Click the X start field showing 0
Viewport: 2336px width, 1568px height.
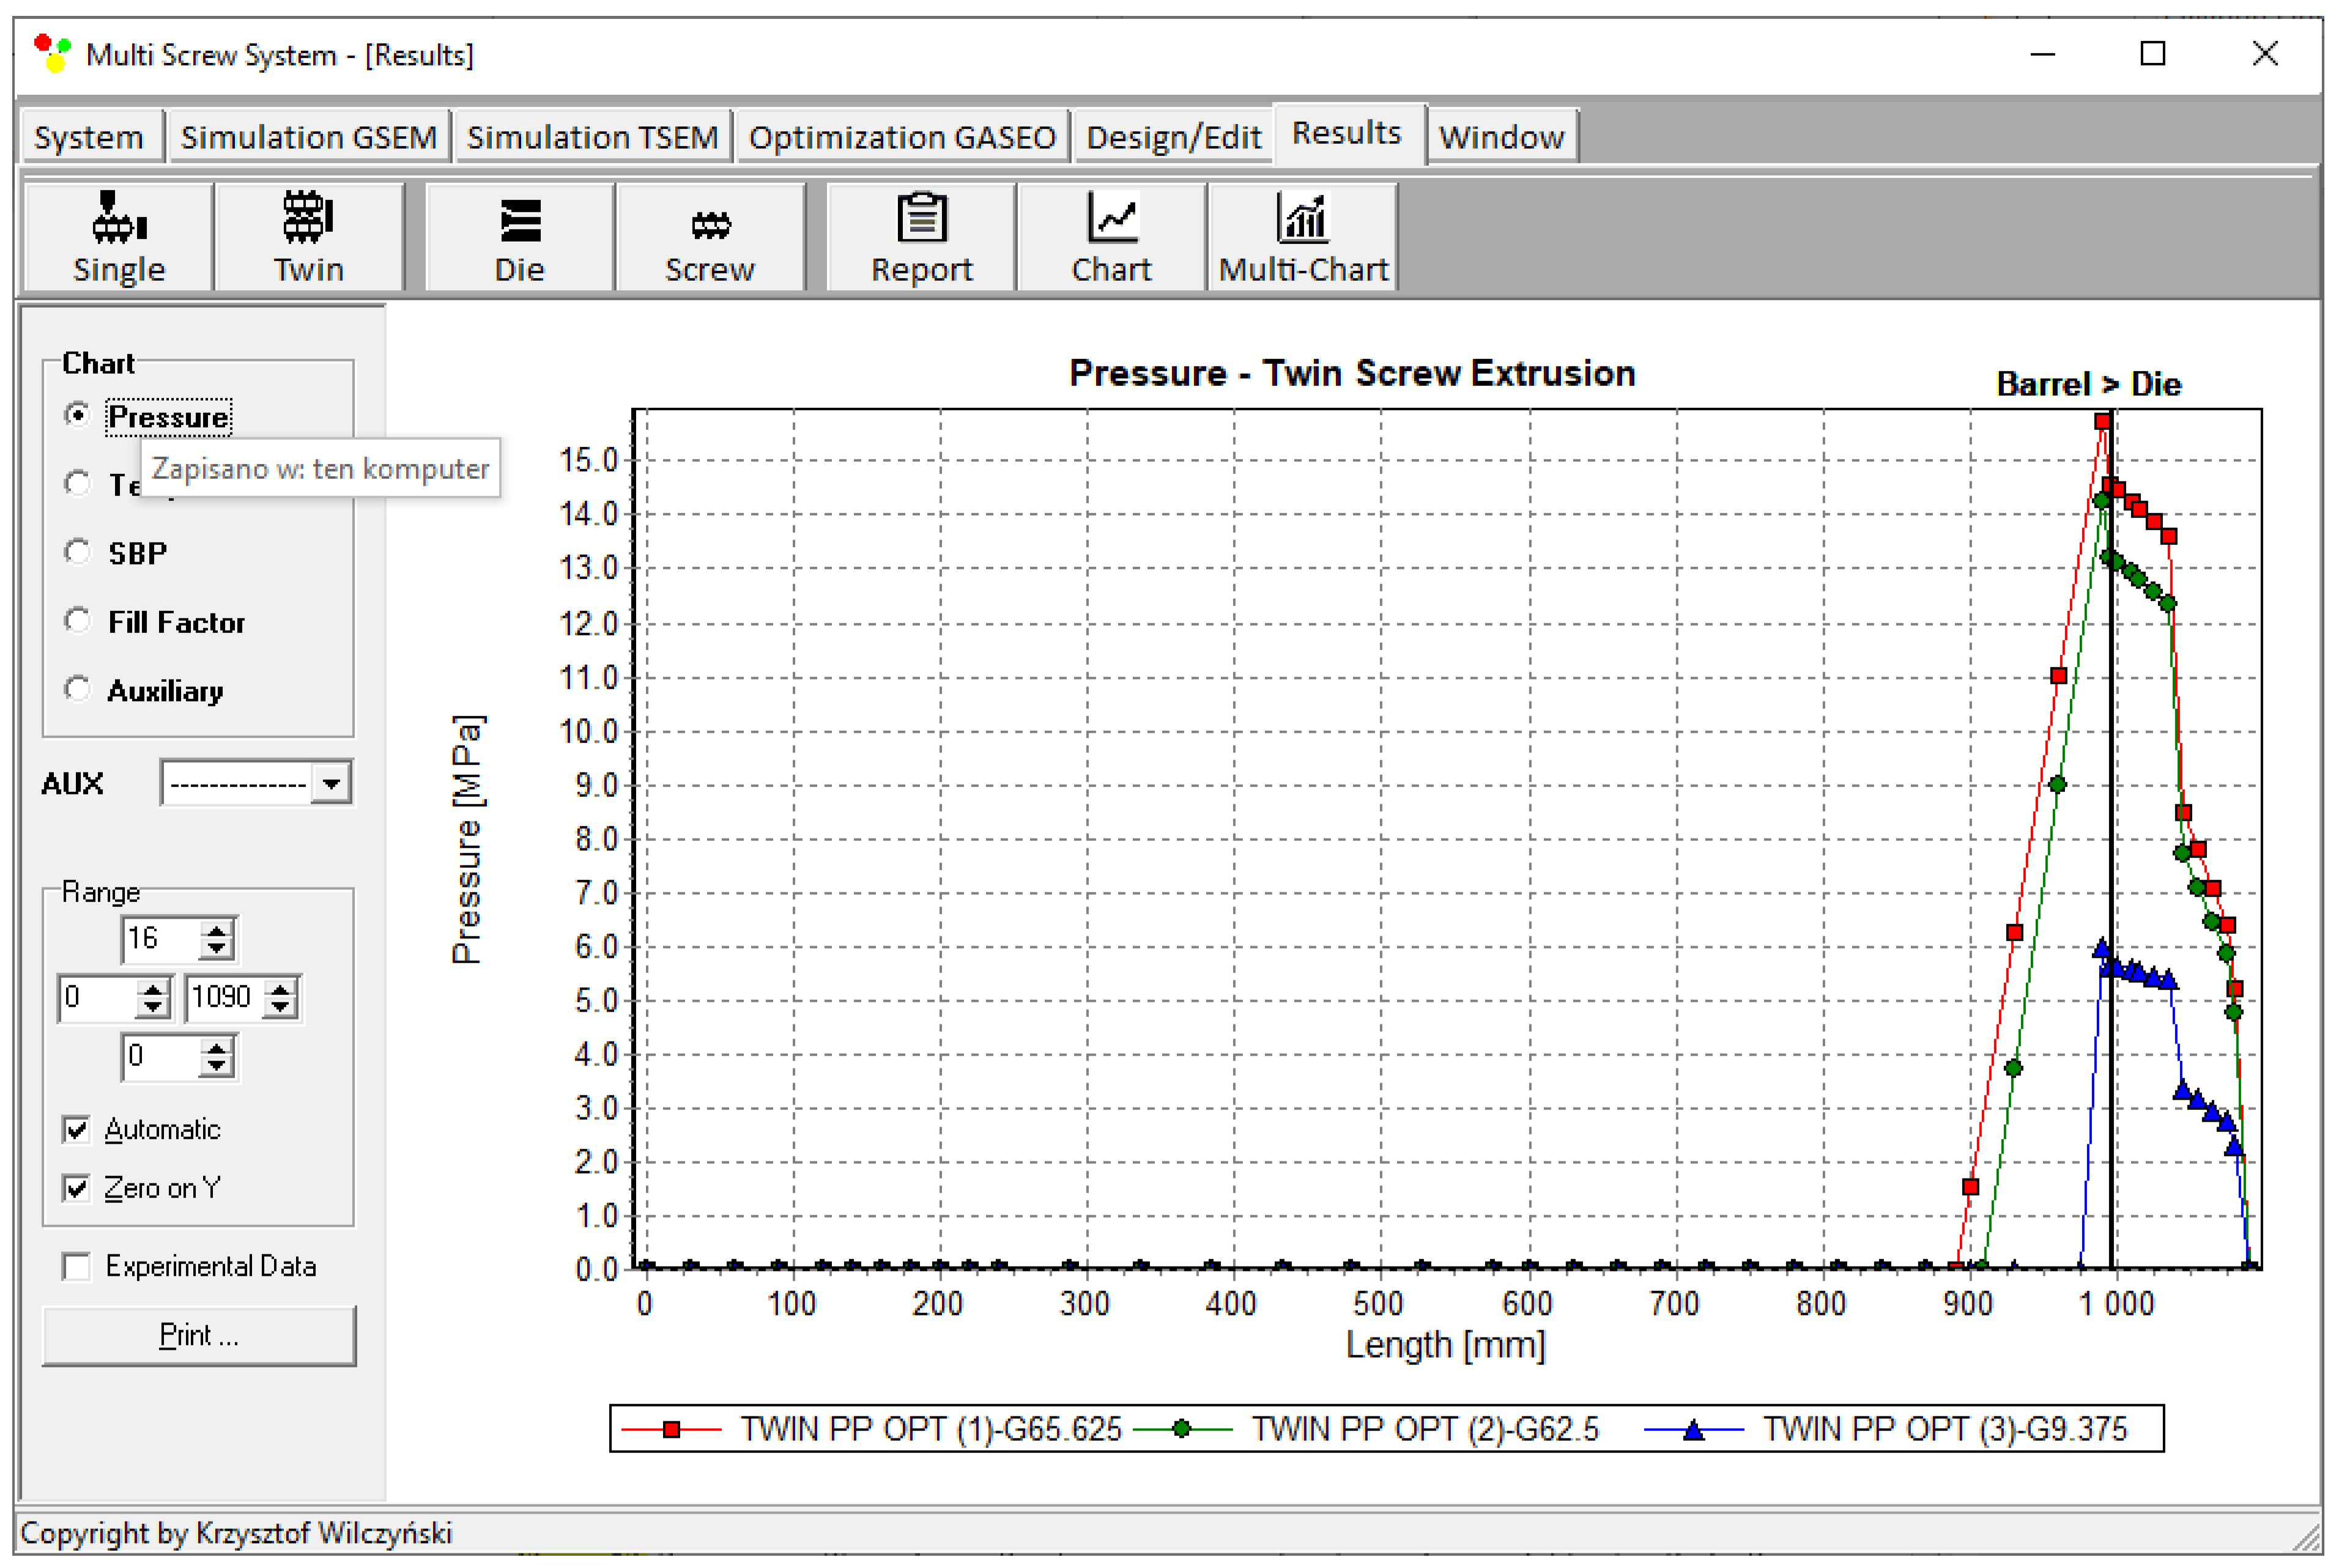point(96,997)
